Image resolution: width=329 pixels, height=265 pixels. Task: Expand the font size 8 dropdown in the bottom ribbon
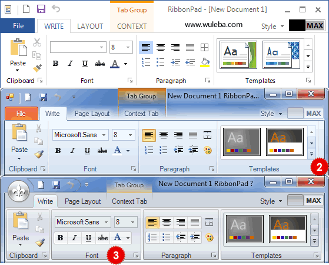click(132, 222)
